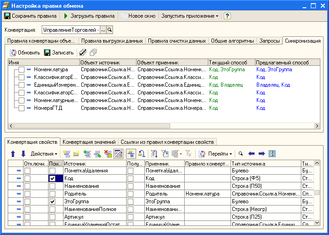Screen dimensions: 329x235
Task: Click the Обновить button
Action: click(25, 53)
